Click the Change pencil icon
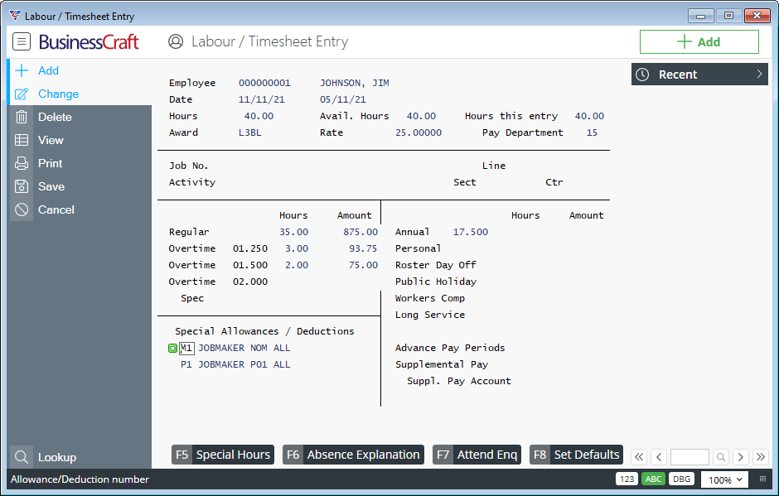This screenshot has width=779, height=496. click(x=22, y=94)
